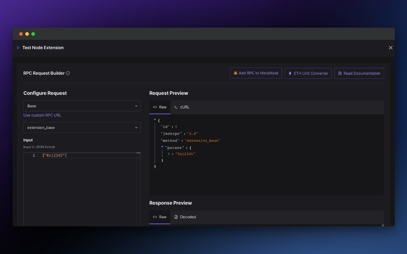Open the method dropdown showing extension_base
The height and width of the screenshot is (254, 407).
click(82, 127)
